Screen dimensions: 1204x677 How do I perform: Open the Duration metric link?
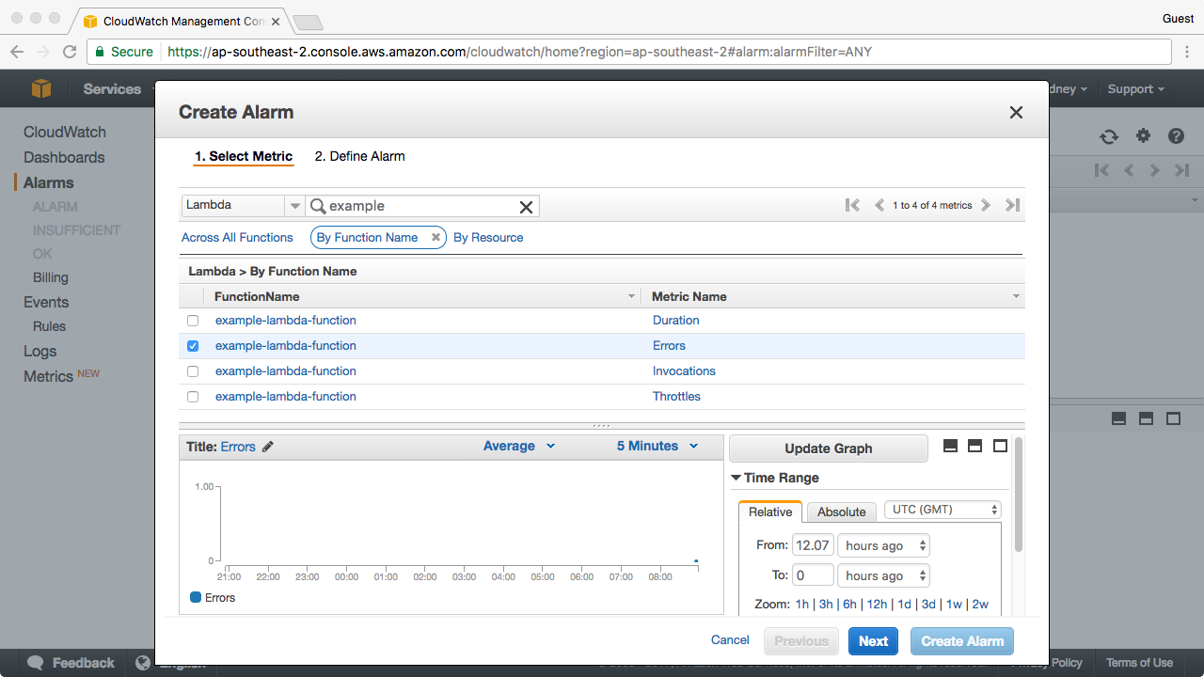tap(676, 321)
